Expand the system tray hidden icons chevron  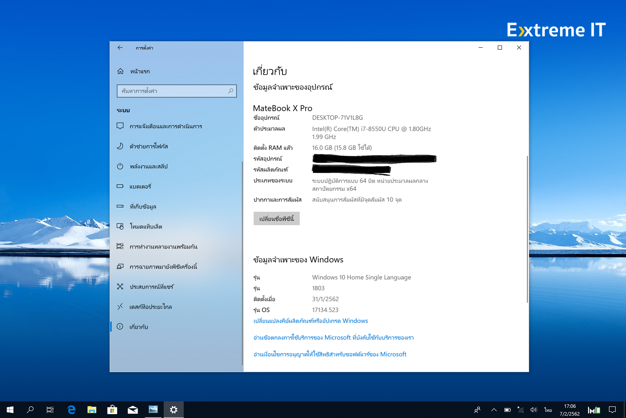coord(494,410)
